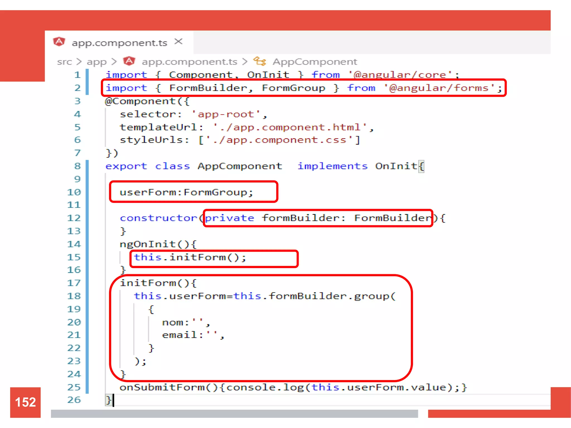Click the Angular icon in breadcrumb
The image size is (571, 428).
[129, 61]
